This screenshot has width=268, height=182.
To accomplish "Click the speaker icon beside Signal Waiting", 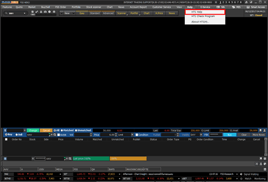I will 241,174.
